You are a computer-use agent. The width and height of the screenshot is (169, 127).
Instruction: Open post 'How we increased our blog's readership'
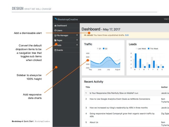(x=119, y=108)
